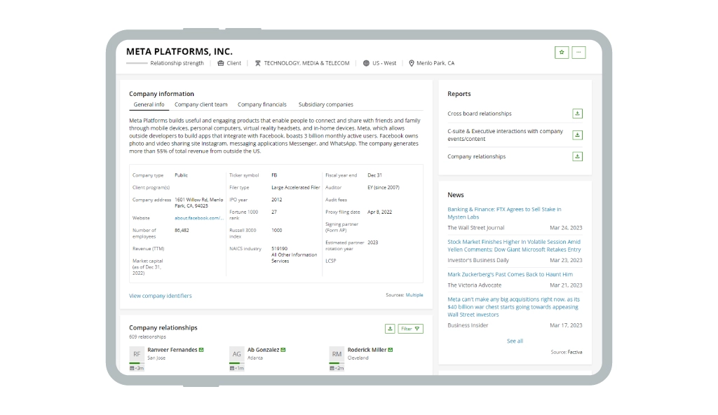Click the Relationship strength indicator bar
718x415 pixels.
pos(137,63)
